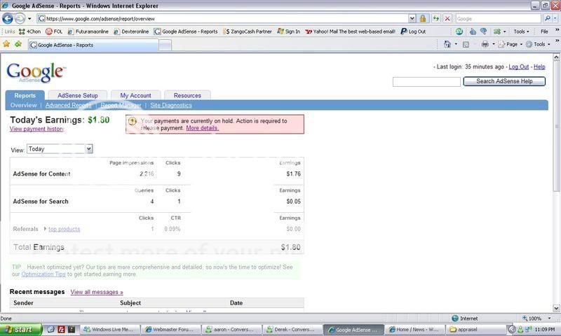Click the thumbs-up toolbar icon

click(473, 31)
